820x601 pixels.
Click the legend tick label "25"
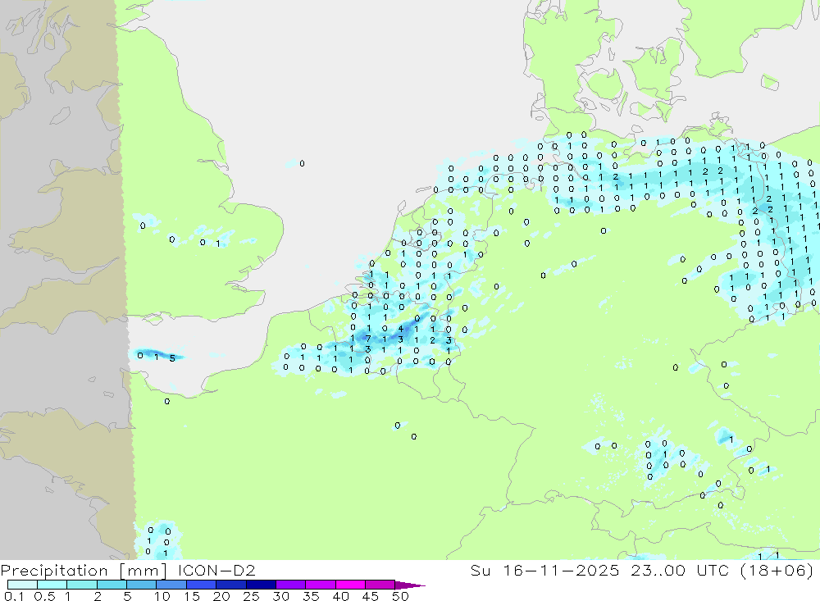tap(252, 596)
